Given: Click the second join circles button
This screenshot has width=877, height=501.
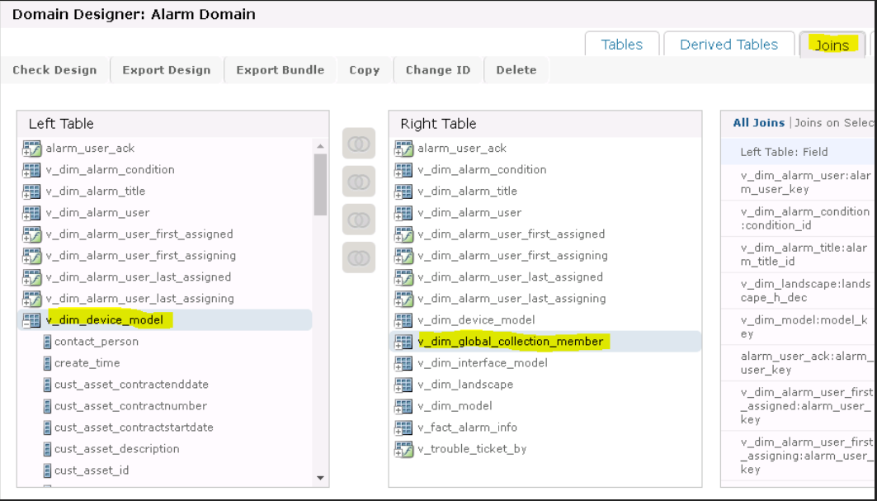Looking at the screenshot, I should (358, 182).
